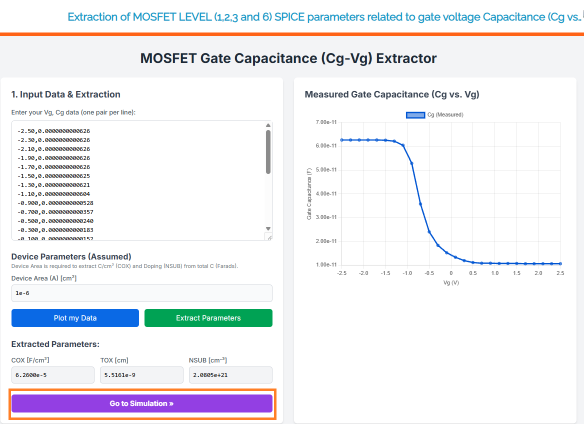
Task: Click the data line starting with -1.50
Action: tap(54, 176)
